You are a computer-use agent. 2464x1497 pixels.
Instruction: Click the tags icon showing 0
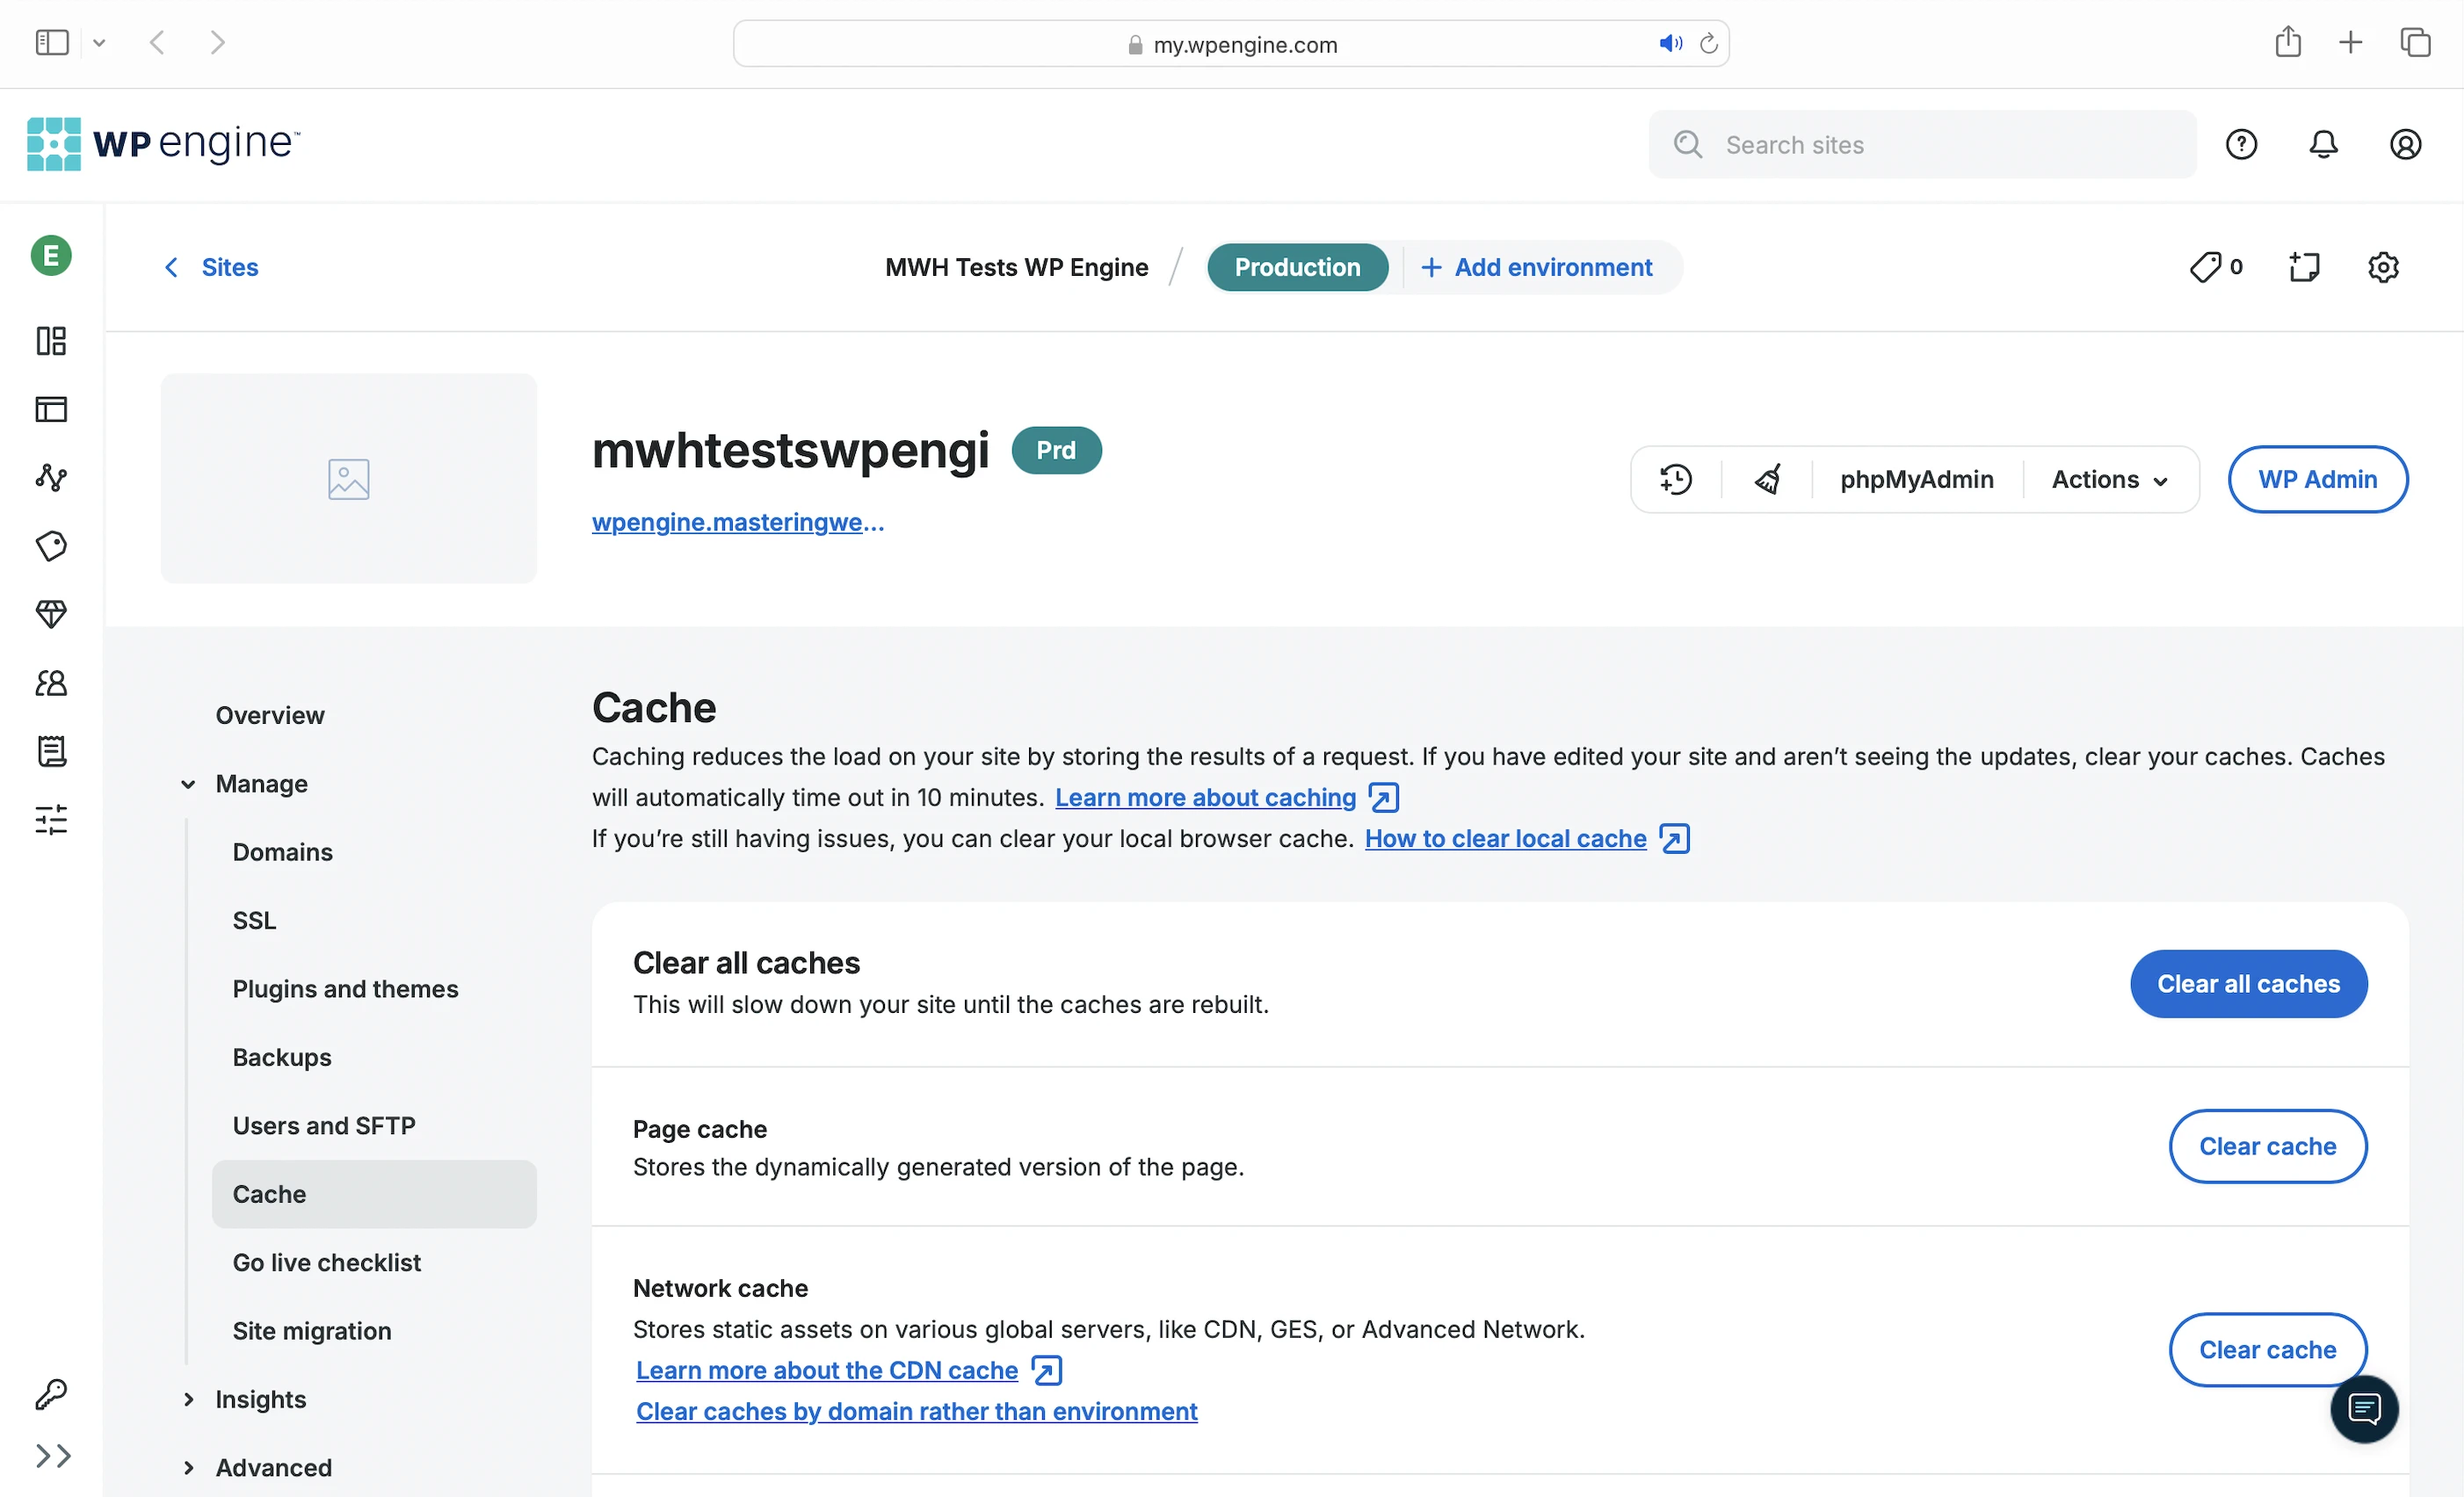2215,267
